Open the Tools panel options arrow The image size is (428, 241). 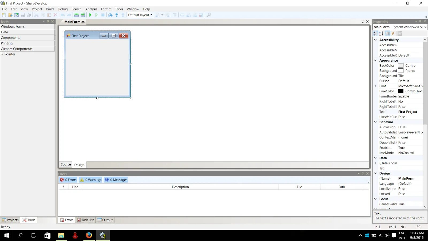click(44, 21)
